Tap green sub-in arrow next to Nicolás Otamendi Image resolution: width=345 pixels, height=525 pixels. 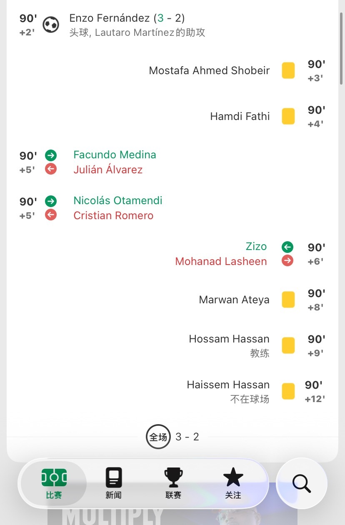[x=51, y=201]
